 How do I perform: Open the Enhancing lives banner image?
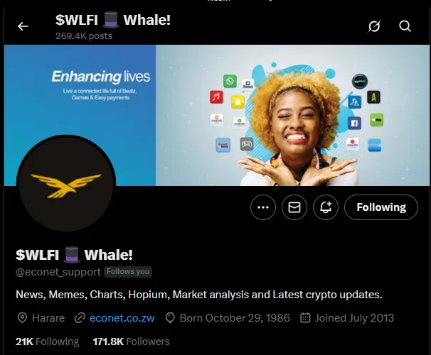point(217,115)
